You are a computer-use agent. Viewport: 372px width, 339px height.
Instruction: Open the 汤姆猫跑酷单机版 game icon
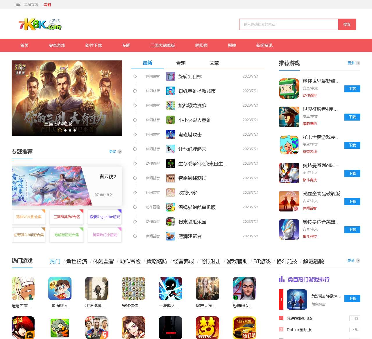(x=171, y=207)
